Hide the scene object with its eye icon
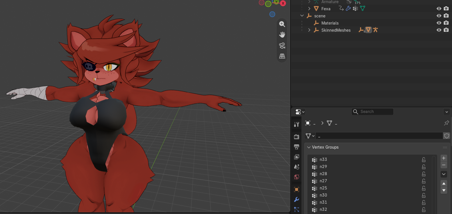The height and width of the screenshot is (214, 452). pyautogui.click(x=439, y=16)
